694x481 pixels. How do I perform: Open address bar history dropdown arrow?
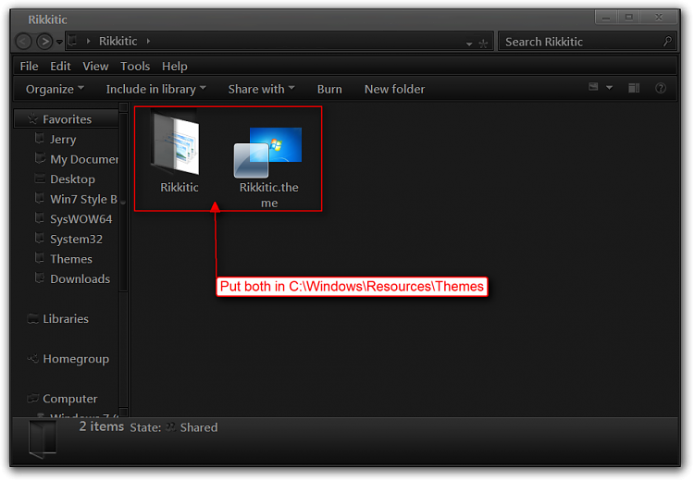click(x=469, y=43)
